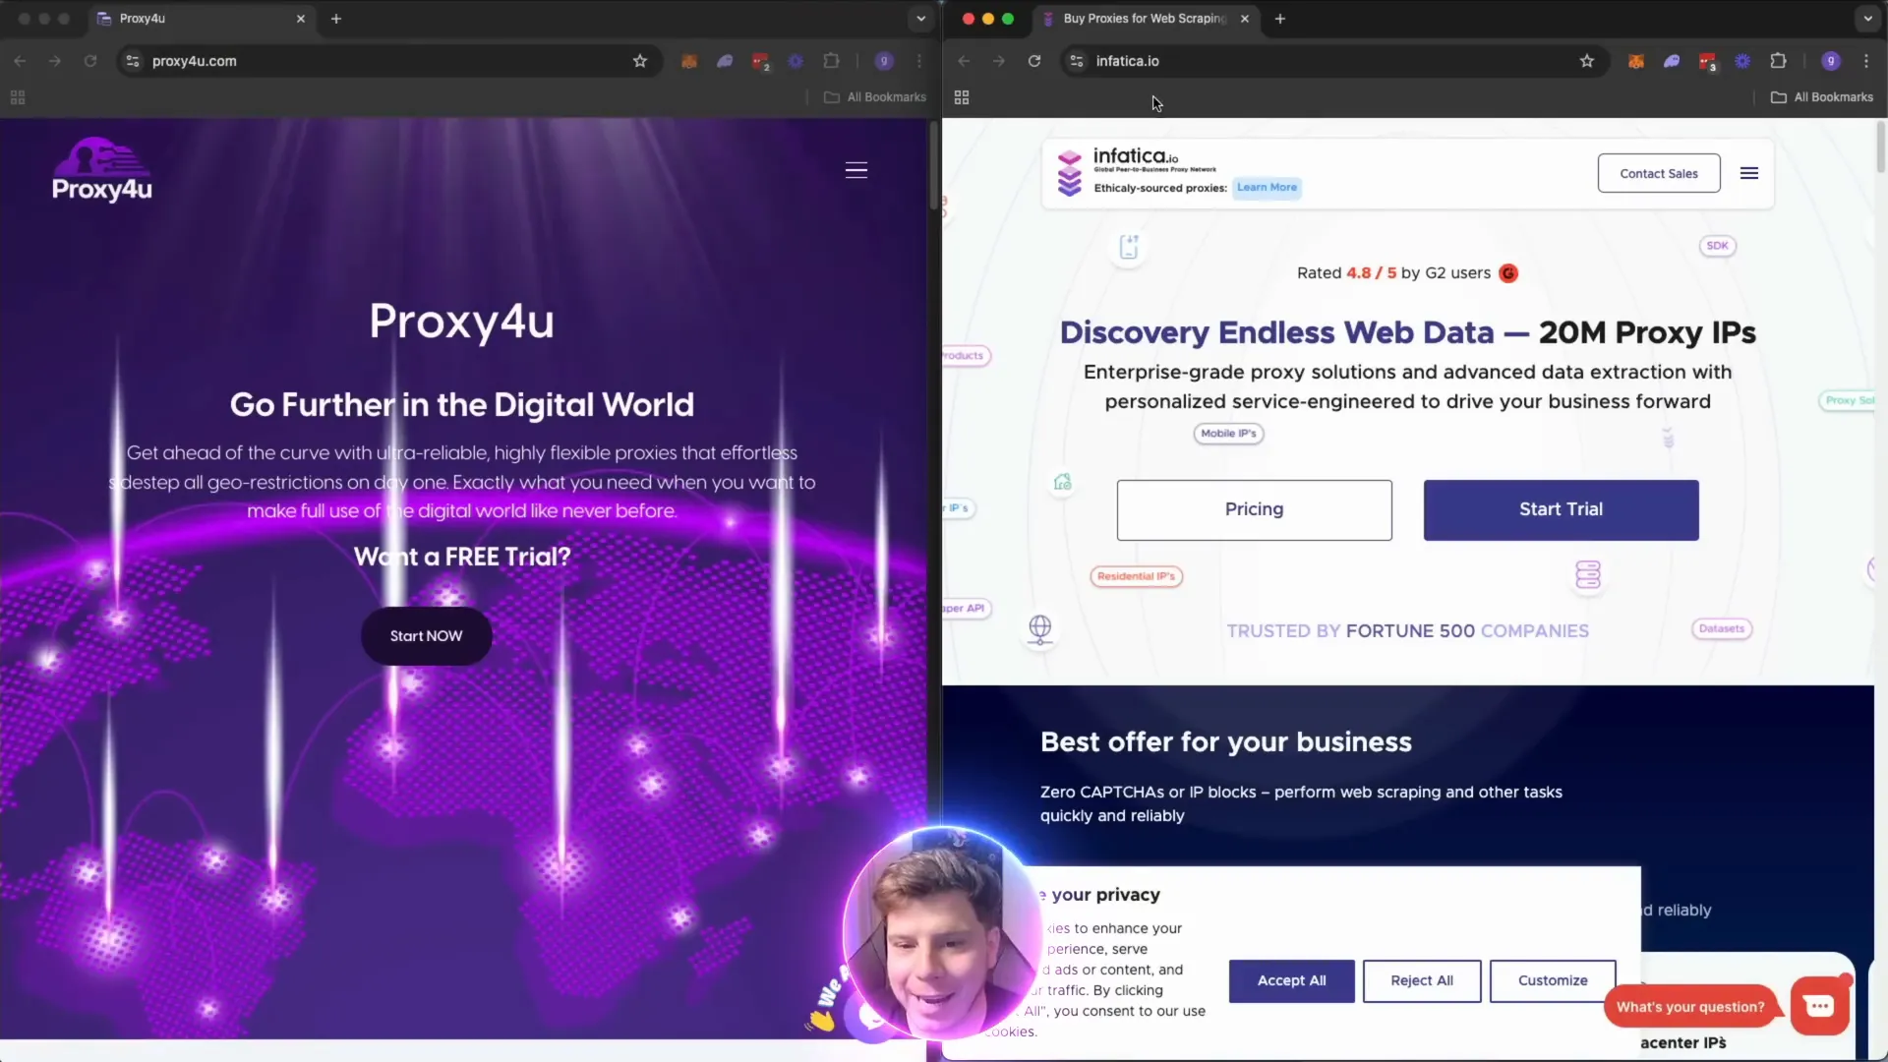The image size is (1888, 1062).
Task: View site information icon for proxy4u.com
Action: (133, 61)
